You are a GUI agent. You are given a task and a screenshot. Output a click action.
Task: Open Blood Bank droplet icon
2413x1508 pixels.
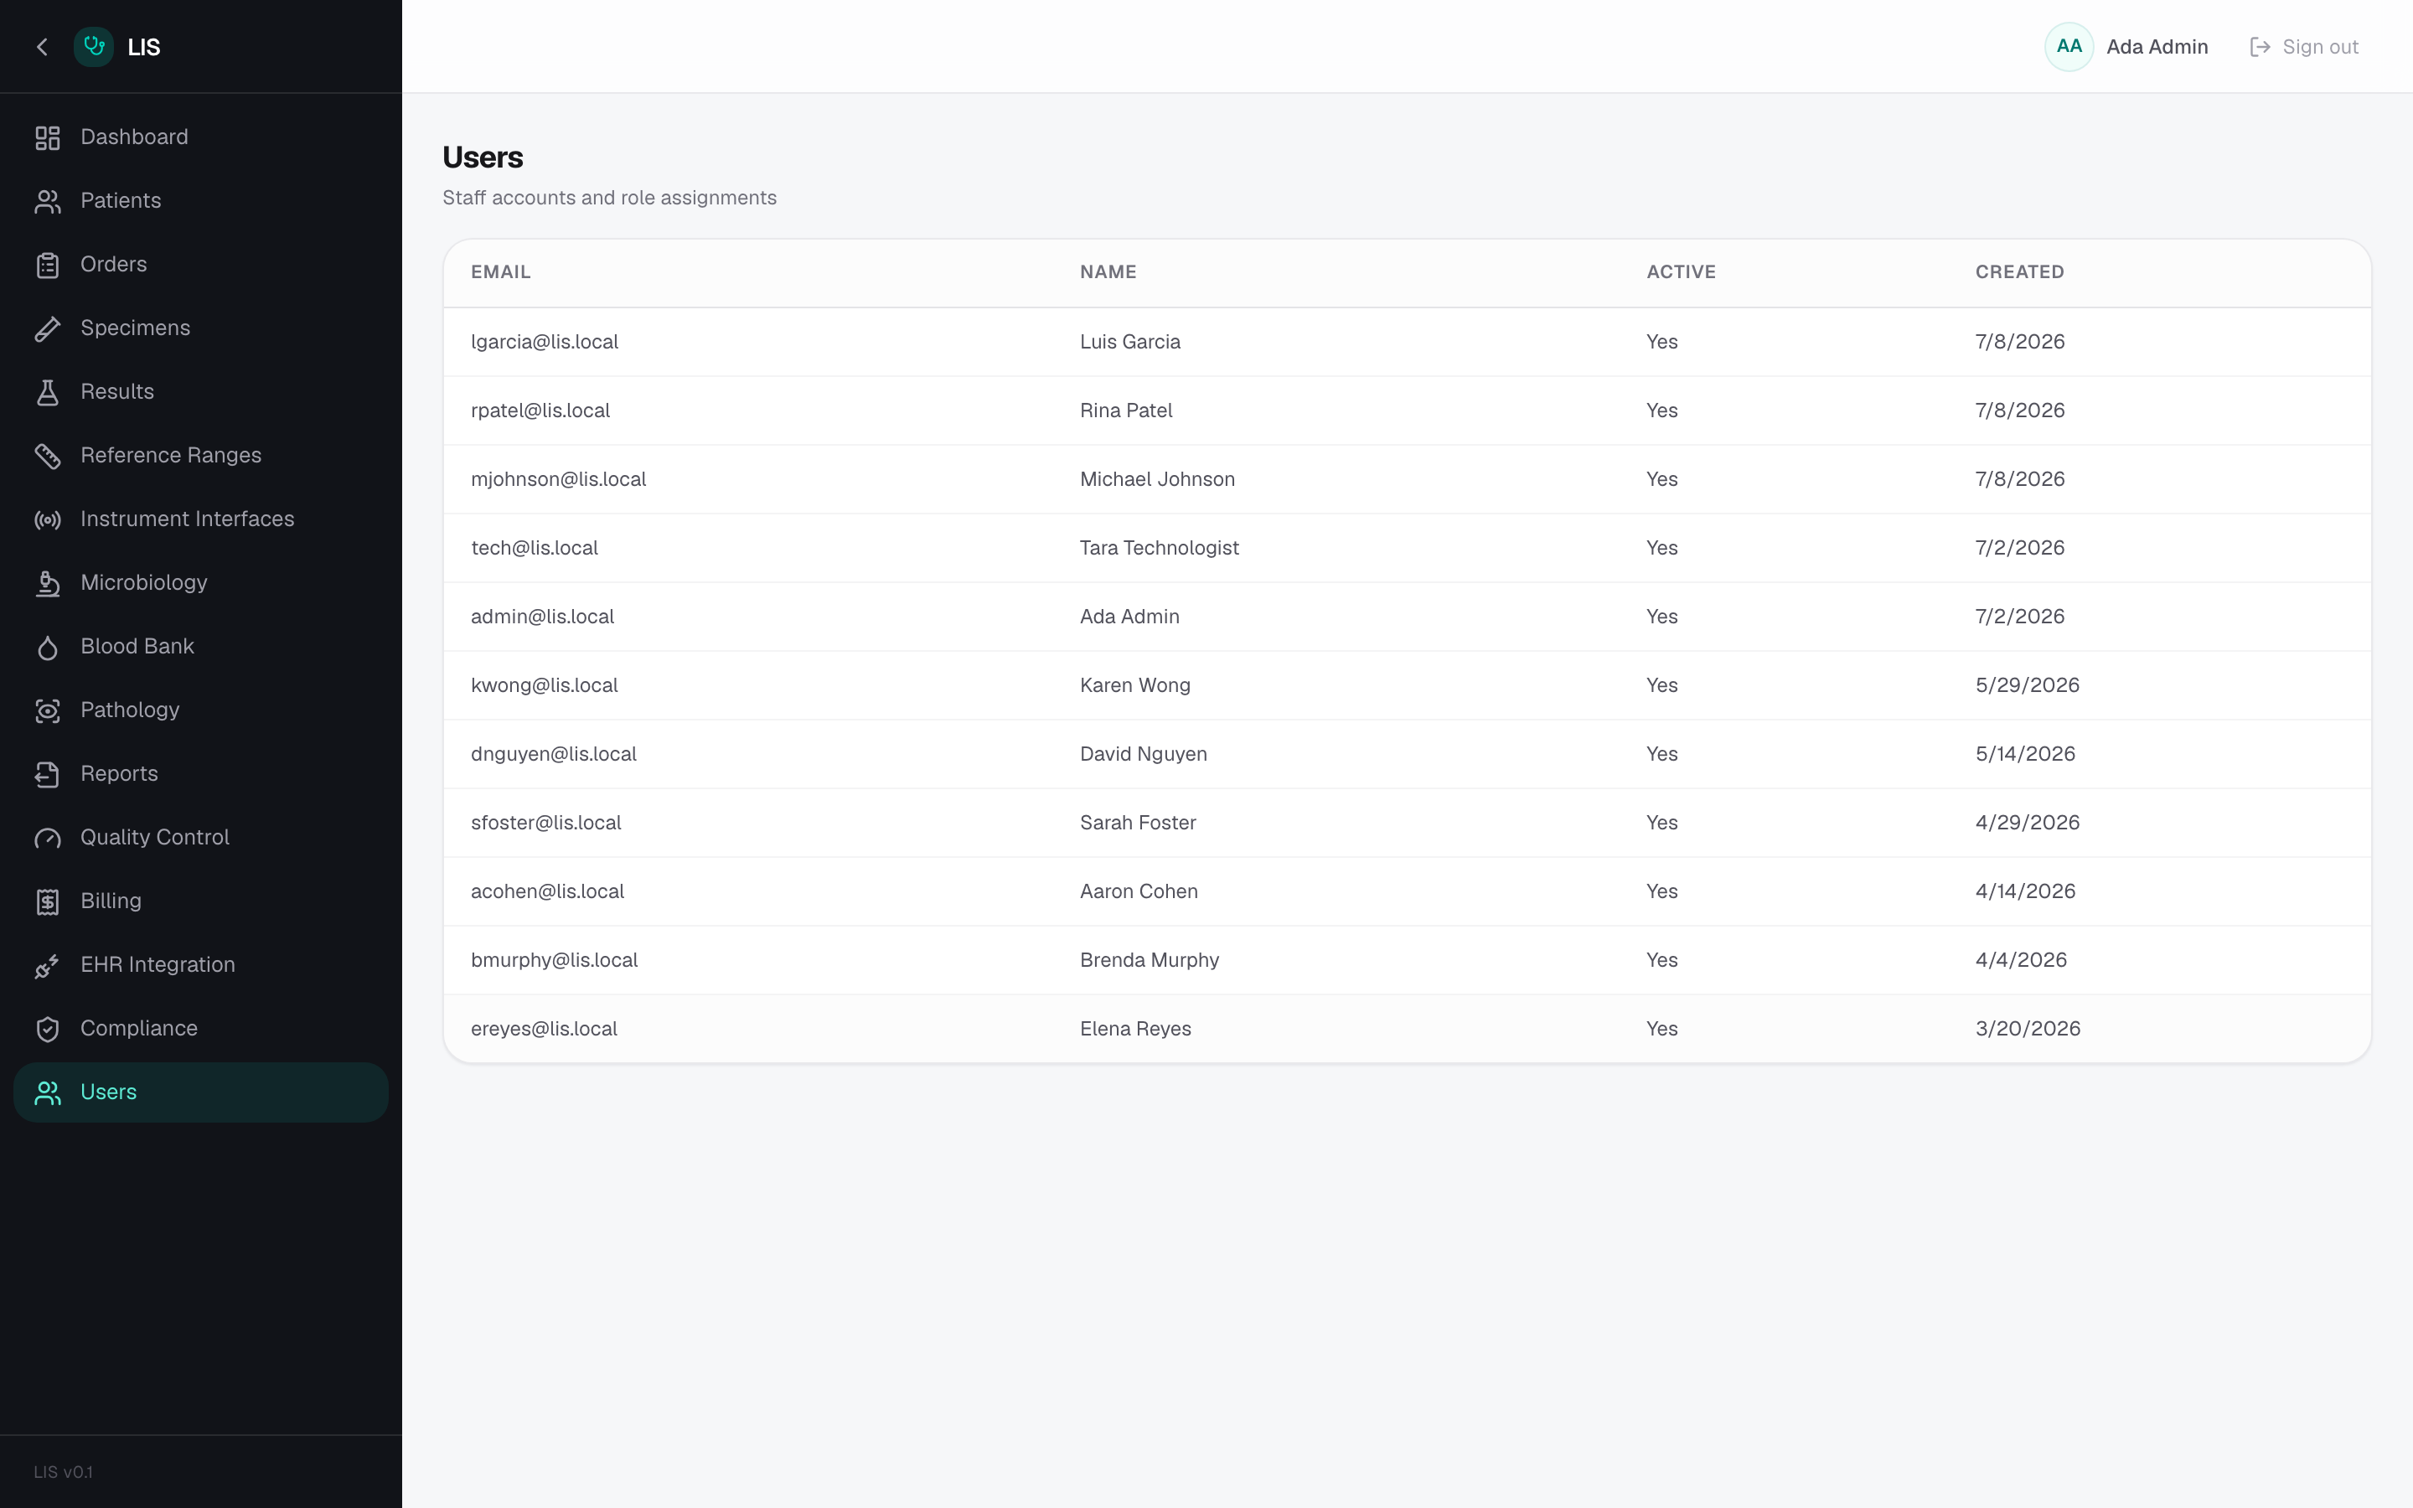(47, 648)
